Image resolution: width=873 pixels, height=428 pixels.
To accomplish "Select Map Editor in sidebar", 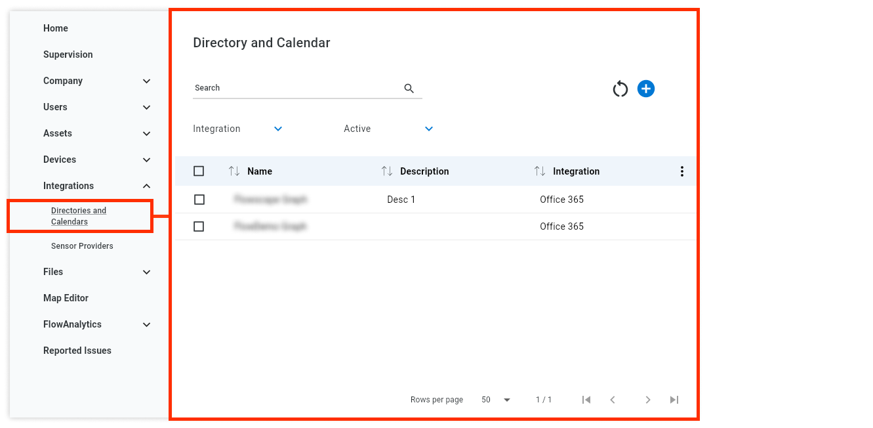I will 66,298.
